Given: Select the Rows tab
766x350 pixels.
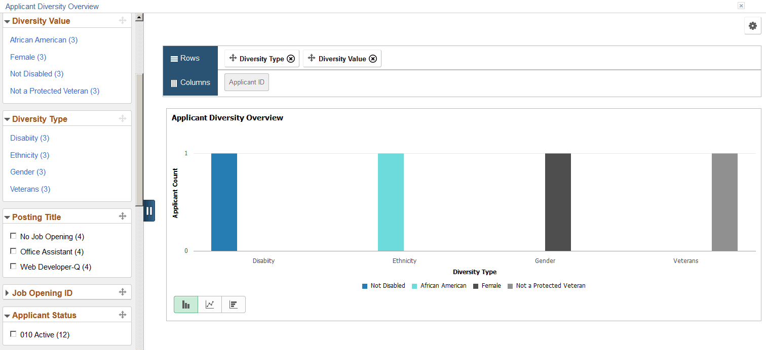Looking at the screenshot, I should tap(190, 58).
